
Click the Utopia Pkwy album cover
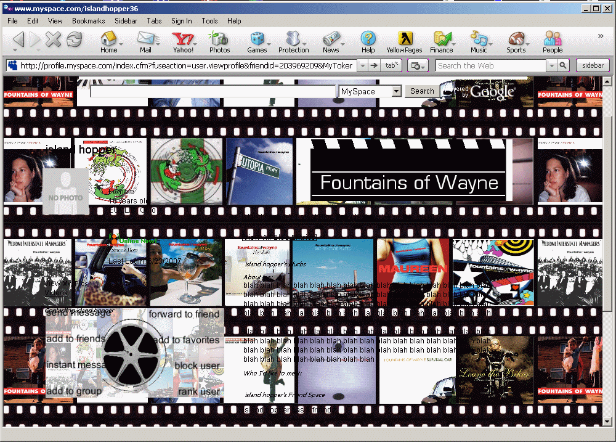point(259,171)
